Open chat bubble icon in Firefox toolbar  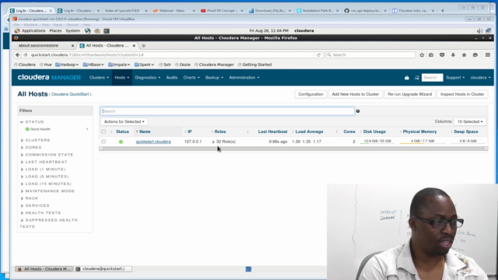click(x=475, y=55)
